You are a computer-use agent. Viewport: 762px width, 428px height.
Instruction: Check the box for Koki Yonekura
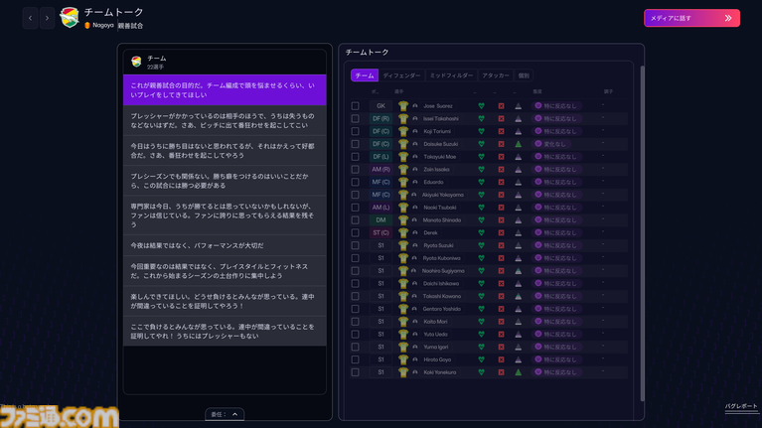pyautogui.click(x=355, y=372)
